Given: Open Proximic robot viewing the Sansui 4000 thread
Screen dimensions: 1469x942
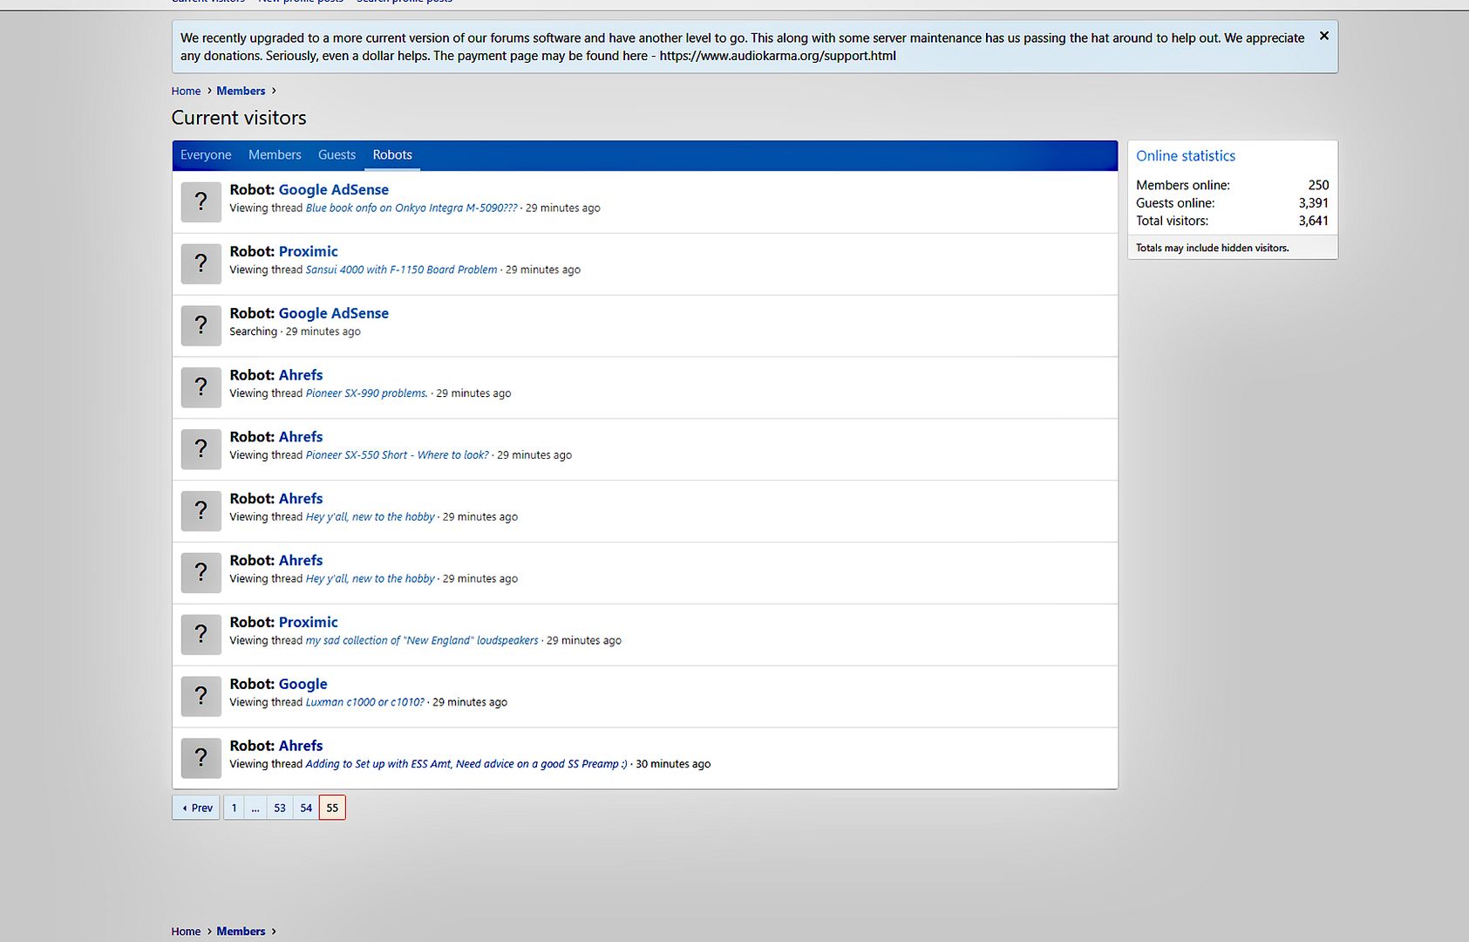Looking at the screenshot, I should [x=308, y=251].
